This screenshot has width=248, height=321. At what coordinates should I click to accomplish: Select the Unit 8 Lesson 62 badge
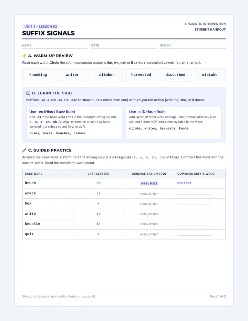41,27
